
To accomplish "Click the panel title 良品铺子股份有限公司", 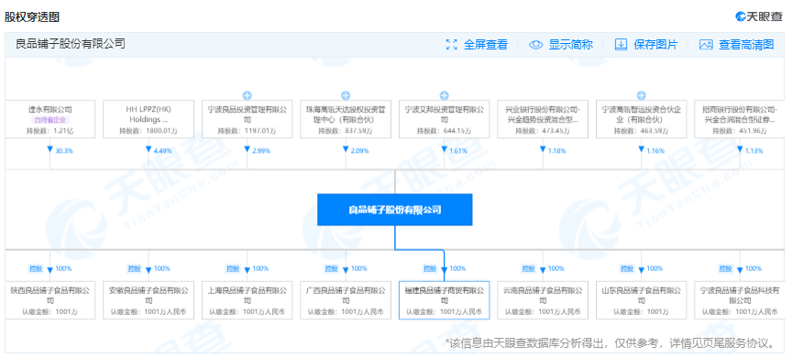I will click(71, 44).
